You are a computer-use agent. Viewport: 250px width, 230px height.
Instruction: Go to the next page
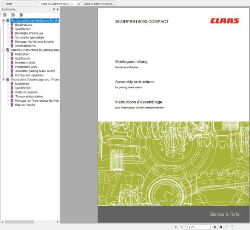(215, 227)
